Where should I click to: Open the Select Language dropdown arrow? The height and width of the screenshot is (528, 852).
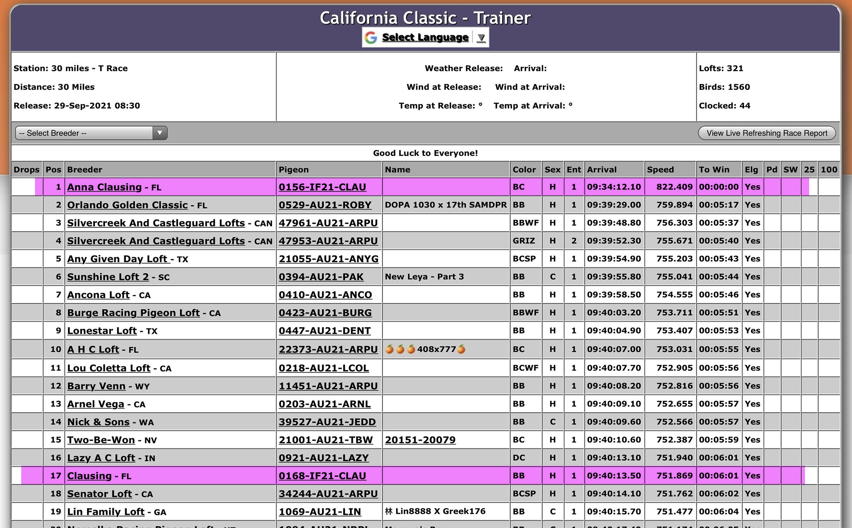pos(481,37)
